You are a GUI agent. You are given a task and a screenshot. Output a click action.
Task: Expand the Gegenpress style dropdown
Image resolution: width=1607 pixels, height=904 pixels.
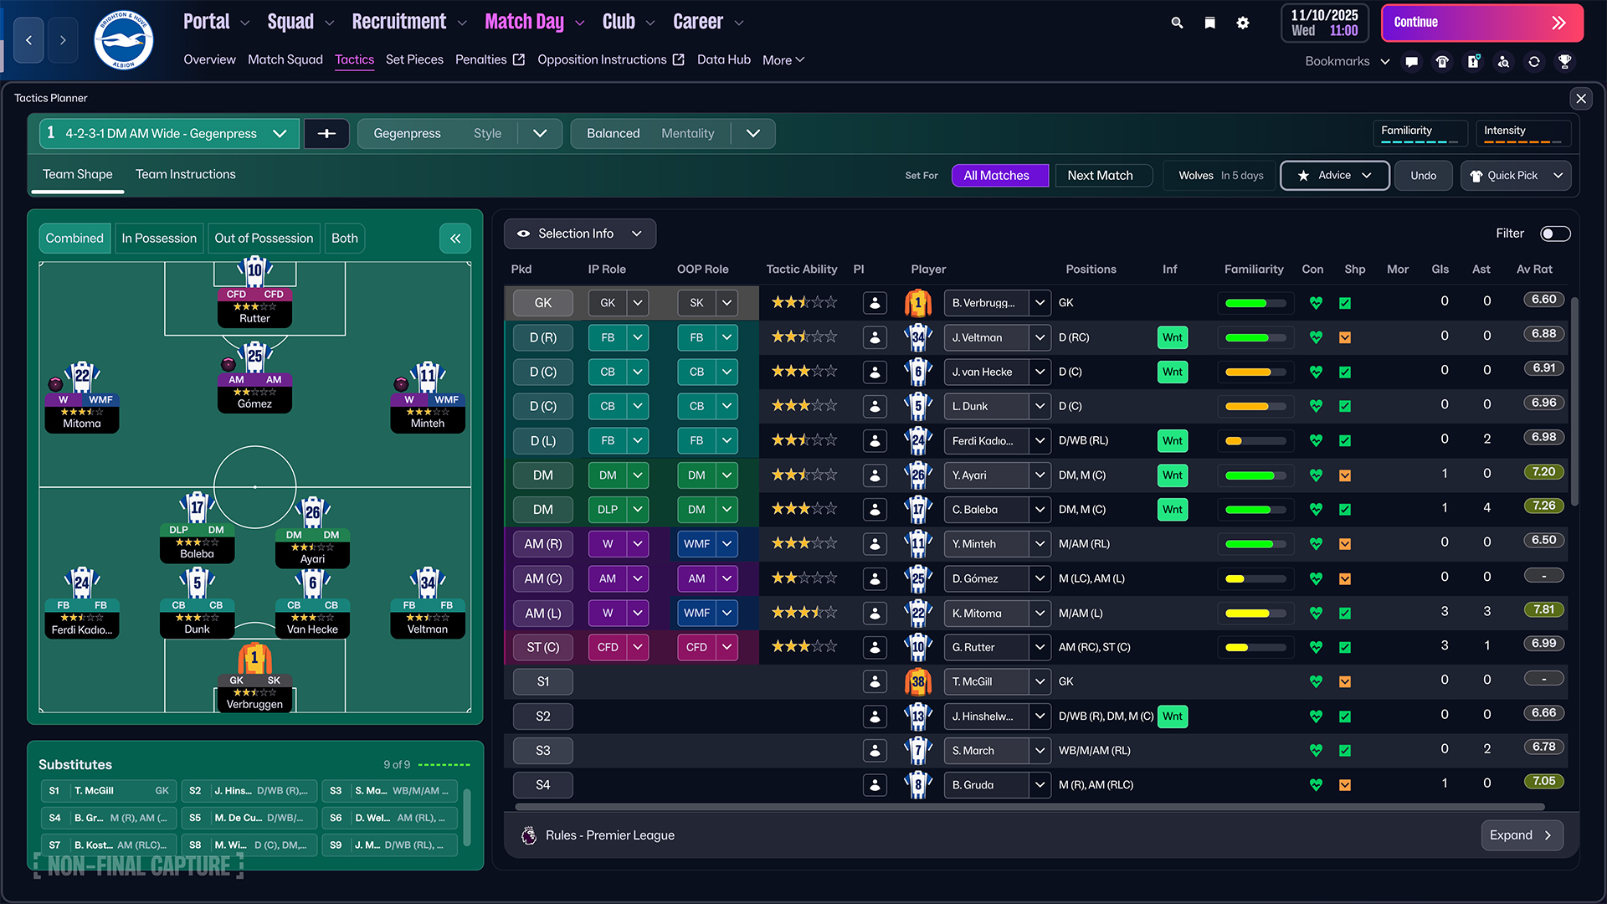tap(540, 133)
